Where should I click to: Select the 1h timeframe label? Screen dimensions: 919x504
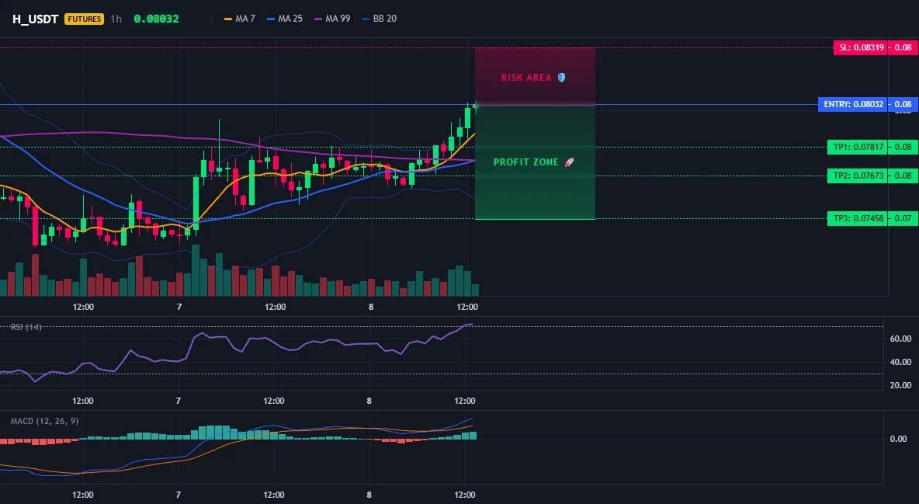116,19
